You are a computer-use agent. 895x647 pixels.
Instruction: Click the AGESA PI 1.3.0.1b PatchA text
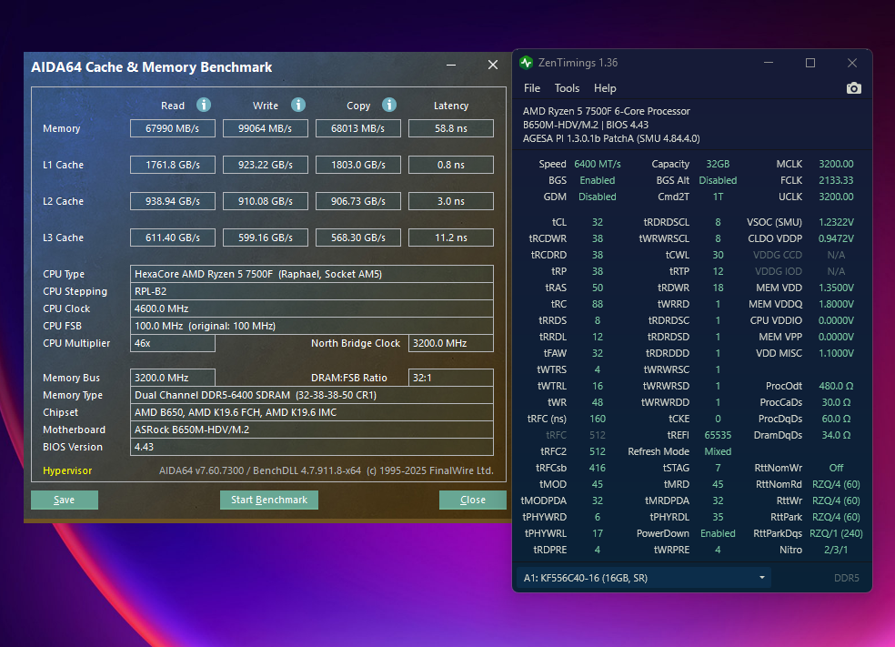[x=611, y=138]
